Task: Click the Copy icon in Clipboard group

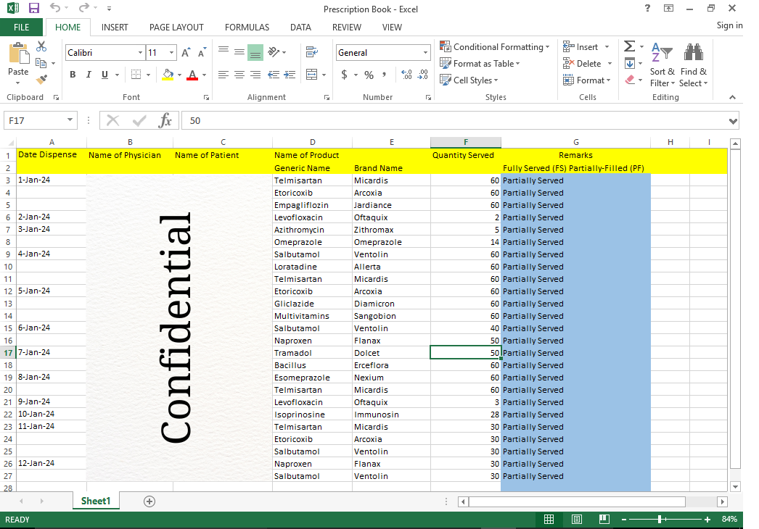Action: point(41,63)
